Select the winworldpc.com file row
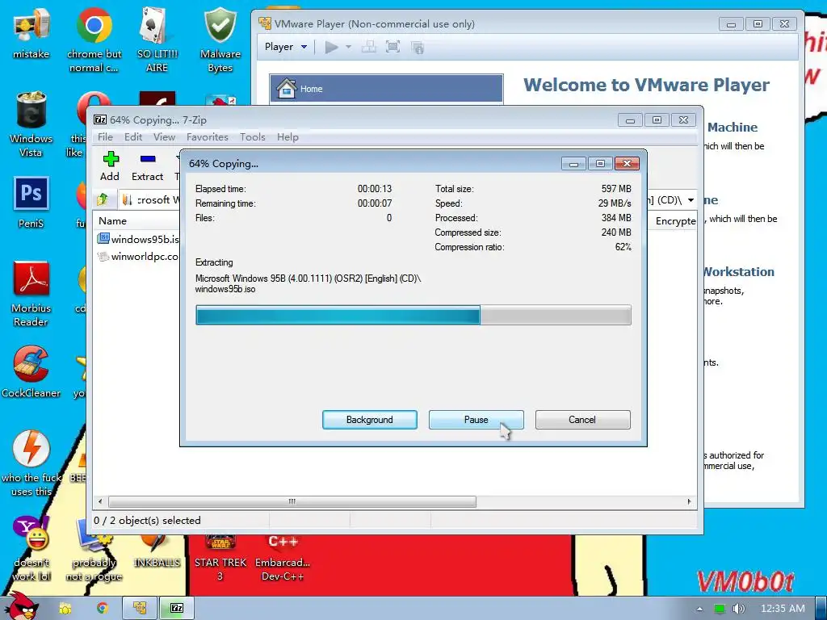The image size is (827, 620). [138, 257]
